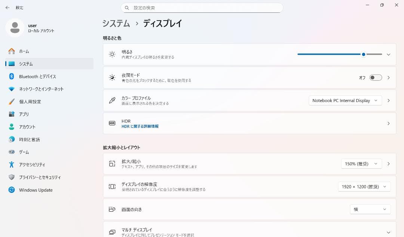404x237 pixels.
Task: Select Windows Update in the sidebar
Action: [x=36, y=190]
